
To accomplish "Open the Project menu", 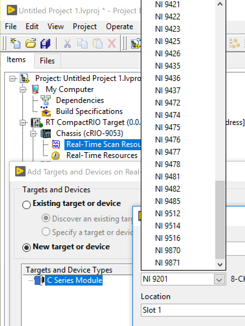I will click(x=85, y=27).
